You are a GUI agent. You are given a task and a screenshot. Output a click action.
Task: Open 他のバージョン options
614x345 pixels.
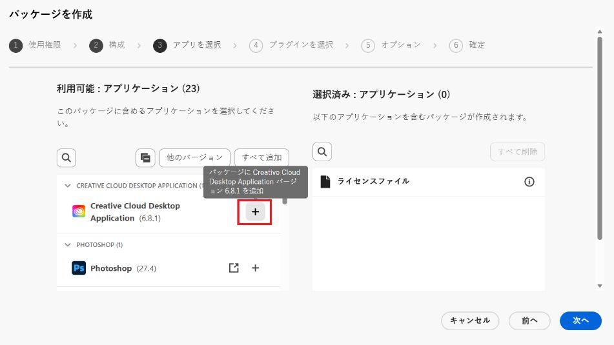(x=194, y=157)
